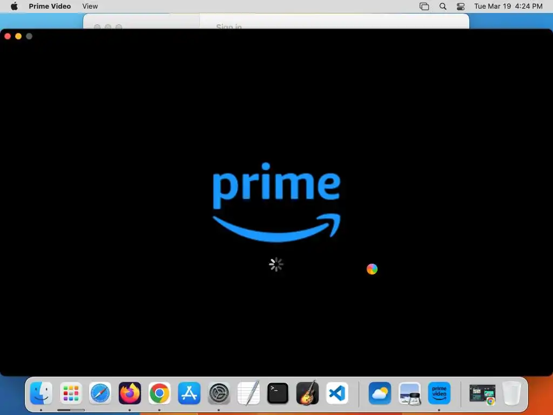This screenshot has height=415, width=553.
Task: Click the Sign in title of the background window
Action: [x=229, y=26]
